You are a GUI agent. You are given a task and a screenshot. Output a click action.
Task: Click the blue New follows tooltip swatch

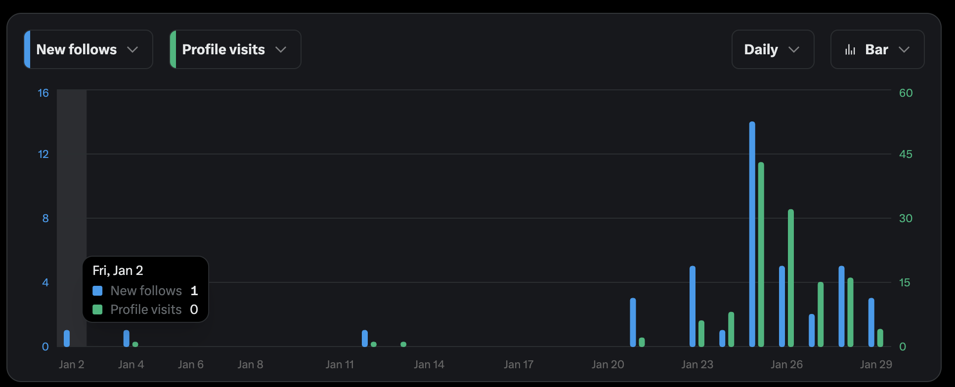(x=97, y=291)
